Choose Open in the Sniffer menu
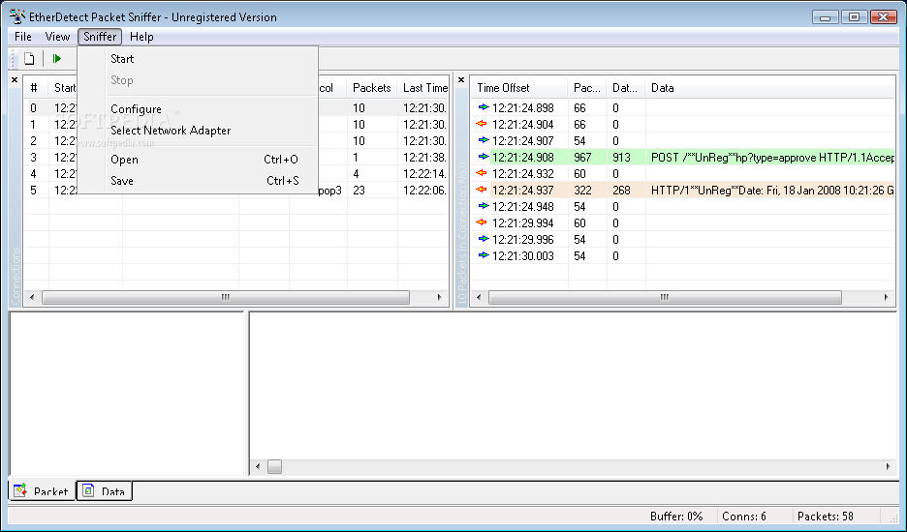Image resolution: width=907 pixels, height=532 pixels. tap(198, 159)
